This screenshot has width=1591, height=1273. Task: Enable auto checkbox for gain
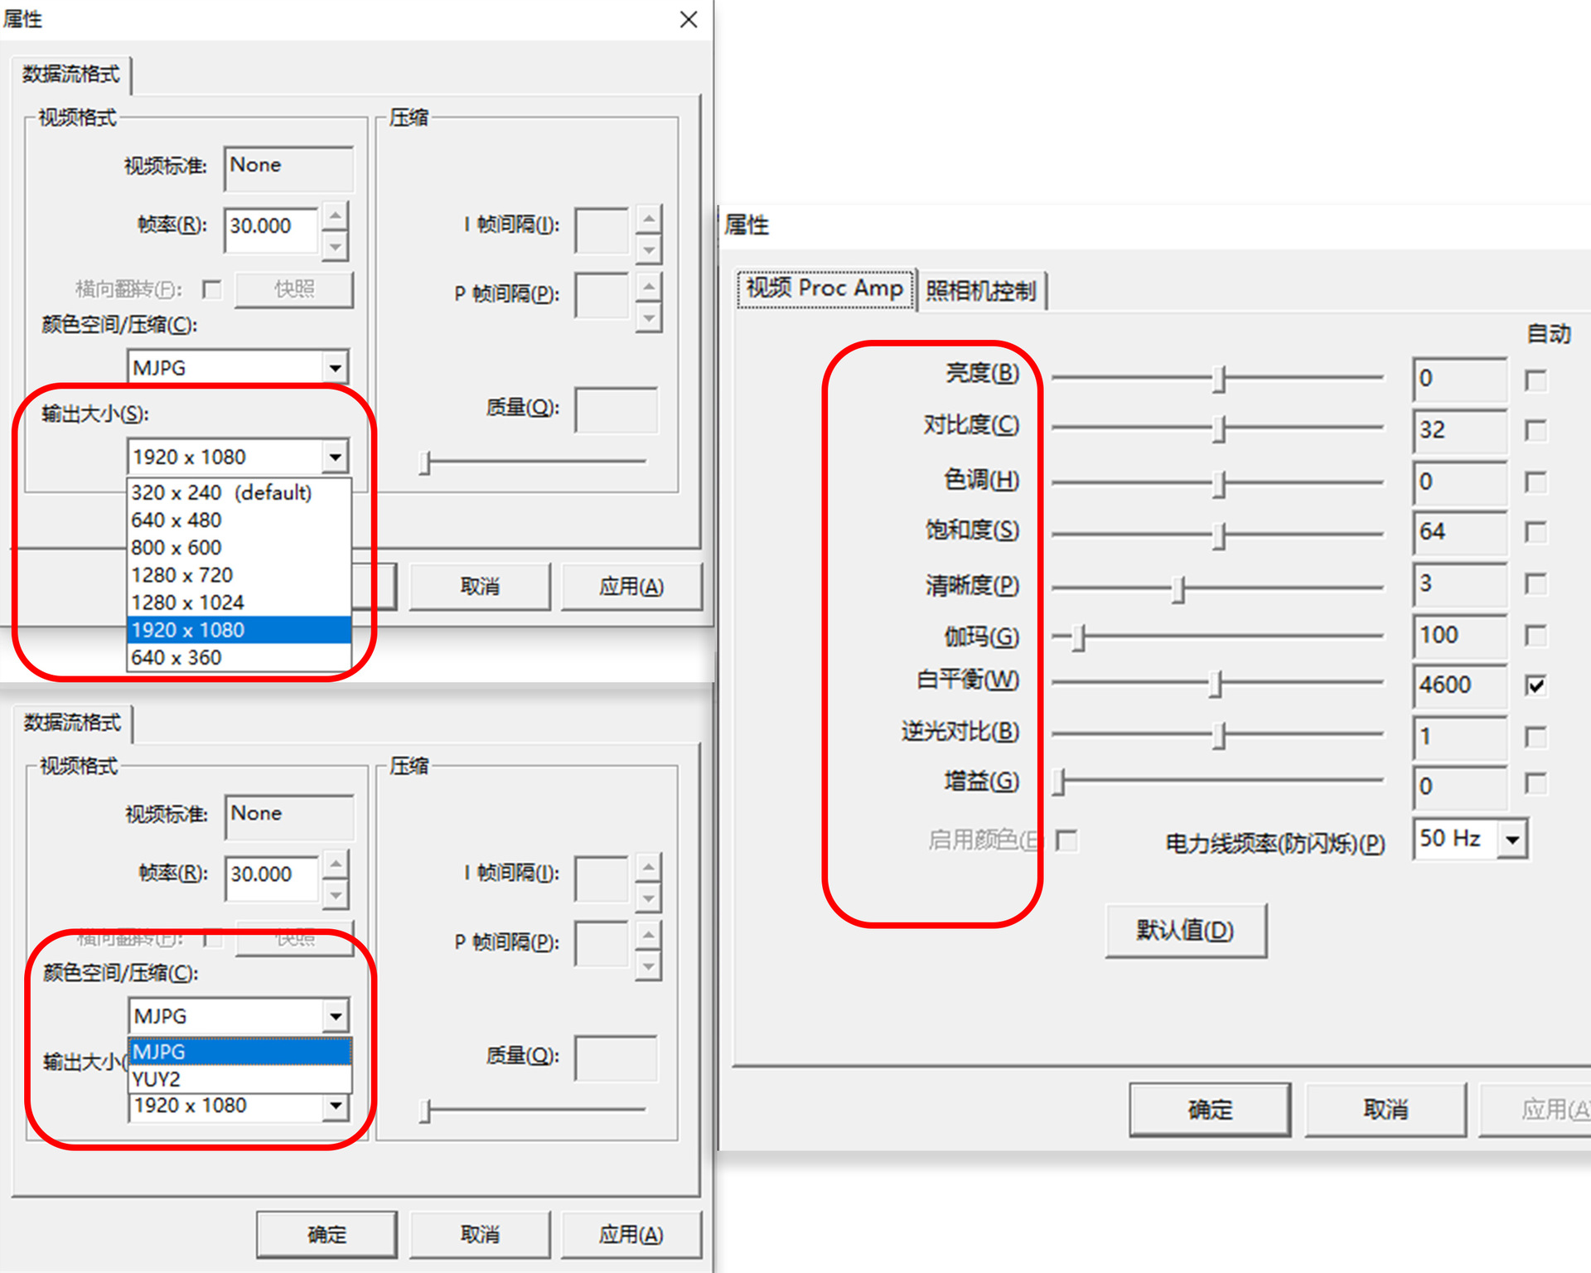(x=1535, y=784)
